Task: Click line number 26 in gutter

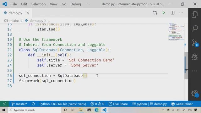Action: (x=9, y=76)
